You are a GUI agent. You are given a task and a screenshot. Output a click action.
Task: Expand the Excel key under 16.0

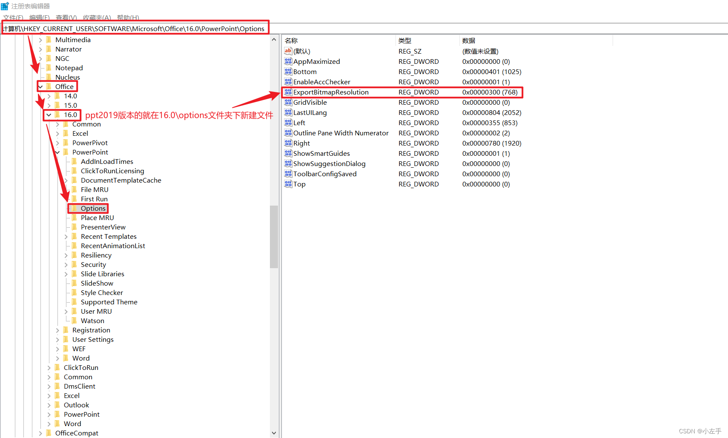tap(57, 133)
